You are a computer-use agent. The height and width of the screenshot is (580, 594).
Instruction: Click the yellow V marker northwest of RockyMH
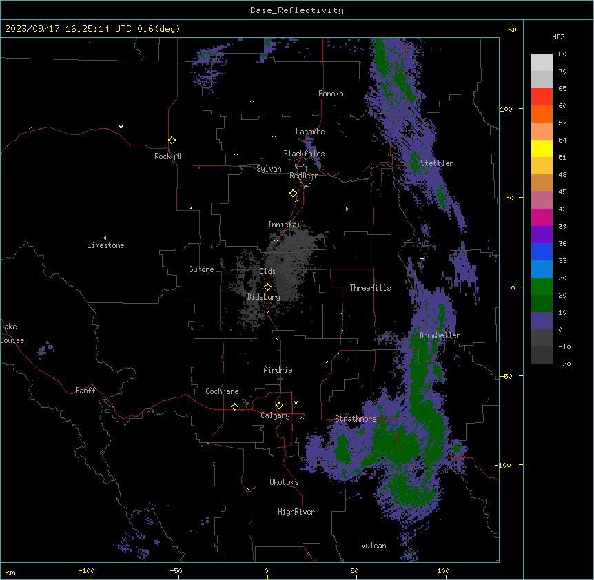(121, 127)
